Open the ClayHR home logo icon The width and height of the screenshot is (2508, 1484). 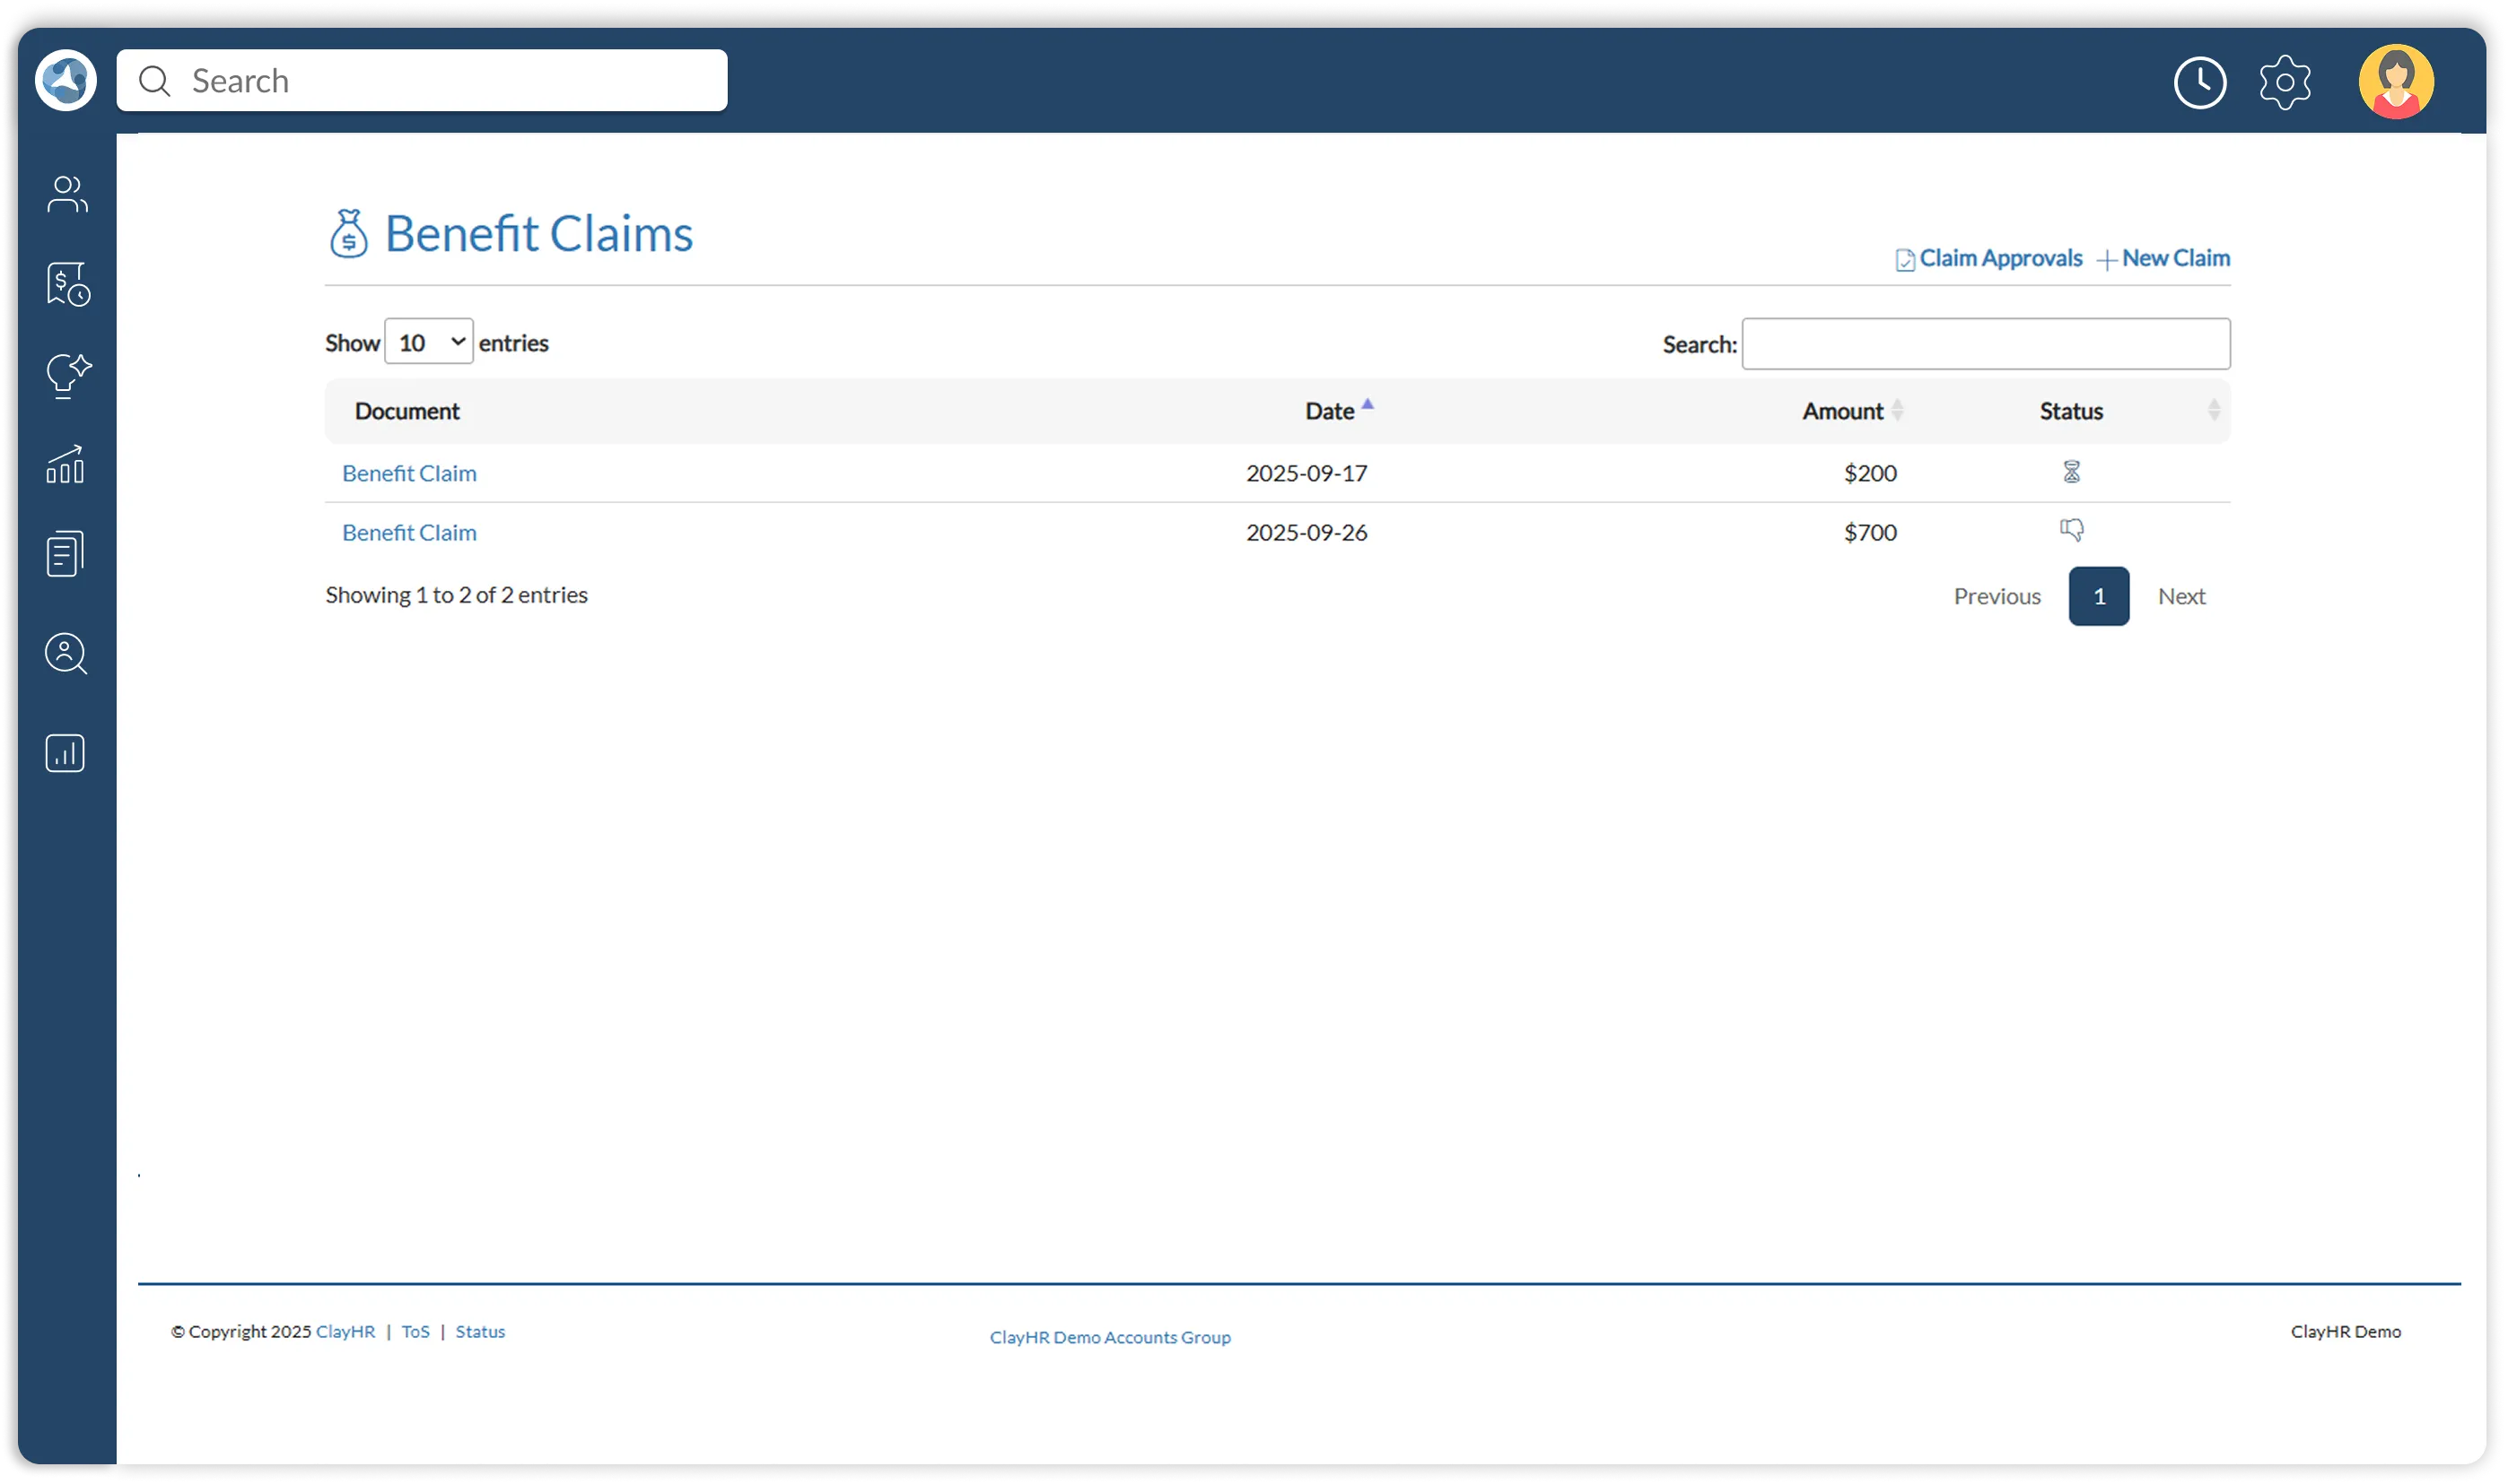[65, 80]
